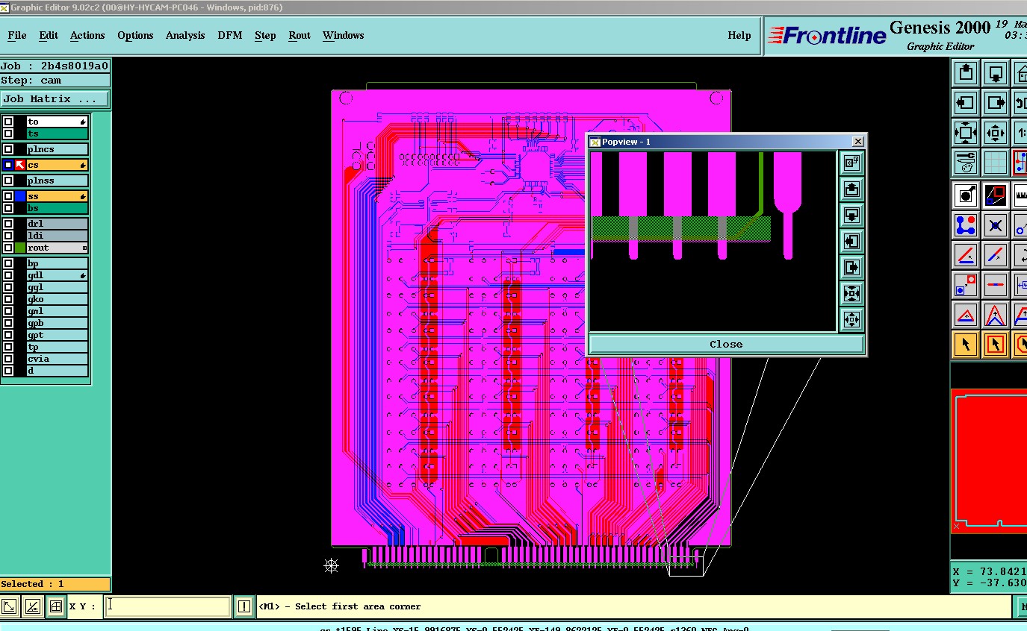Open the Step menu
The image size is (1027, 631).
(265, 35)
